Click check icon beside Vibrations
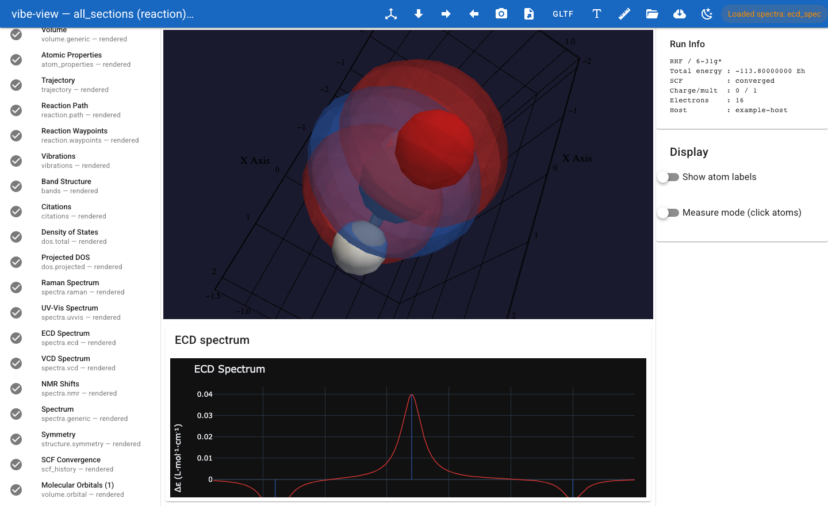This screenshot has height=506, width=828. [x=16, y=161]
